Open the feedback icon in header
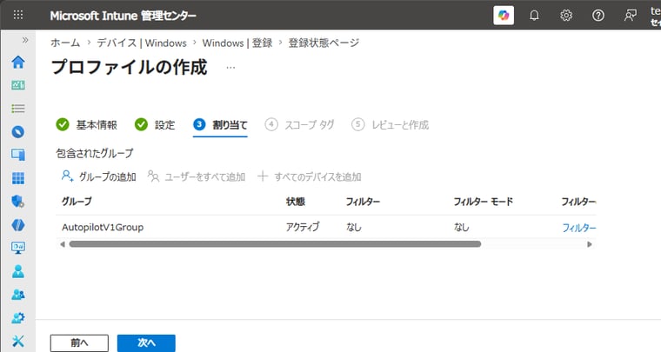661x352 pixels. (631, 16)
